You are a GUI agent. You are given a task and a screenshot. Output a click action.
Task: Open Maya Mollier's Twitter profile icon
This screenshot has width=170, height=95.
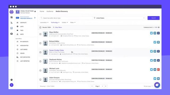click(151, 33)
